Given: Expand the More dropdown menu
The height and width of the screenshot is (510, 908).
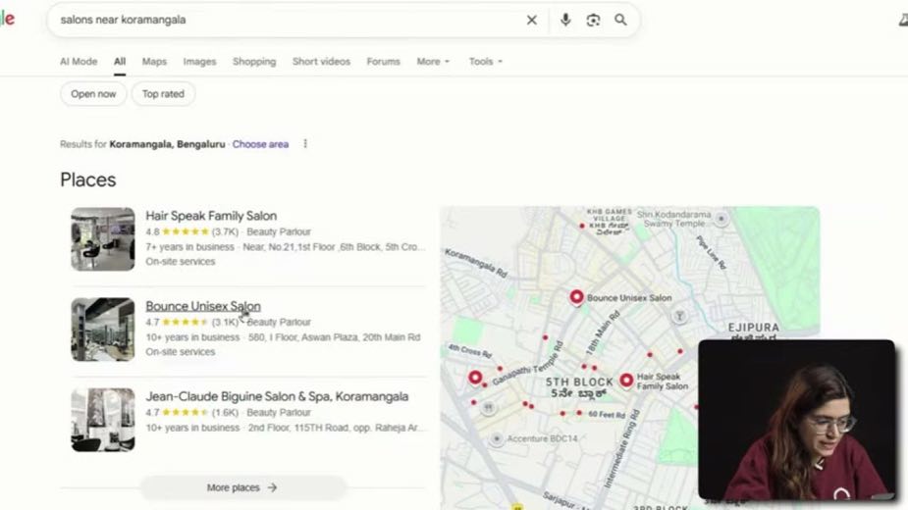Looking at the screenshot, I should [433, 62].
